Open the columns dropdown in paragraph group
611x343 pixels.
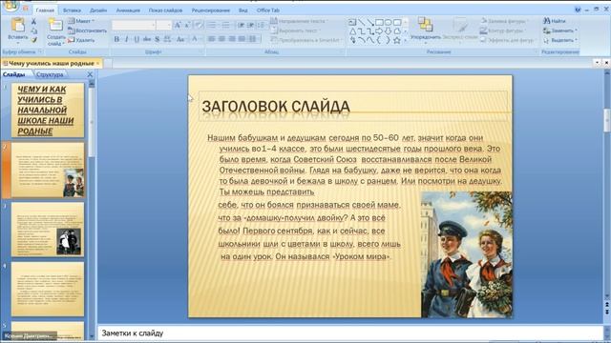pos(253,39)
